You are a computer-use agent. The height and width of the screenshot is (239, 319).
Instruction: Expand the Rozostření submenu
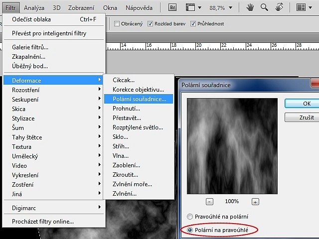[54, 90]
